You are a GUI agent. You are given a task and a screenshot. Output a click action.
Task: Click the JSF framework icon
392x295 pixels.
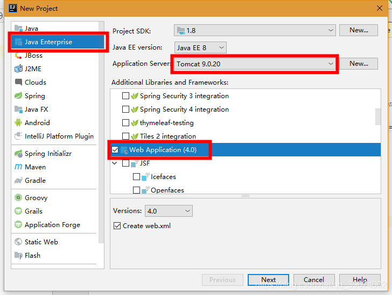coord(135,163)
